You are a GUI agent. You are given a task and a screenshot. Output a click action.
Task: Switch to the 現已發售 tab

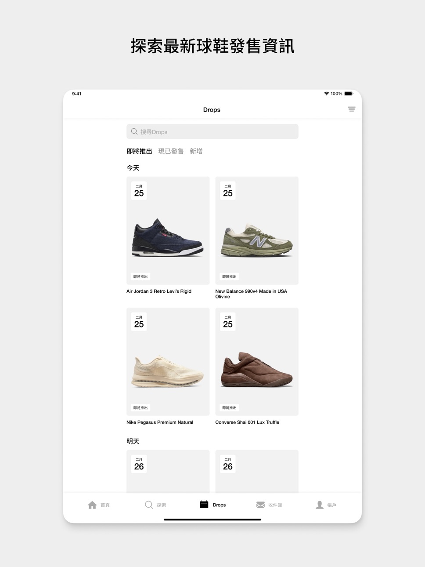tap(171, 151)
